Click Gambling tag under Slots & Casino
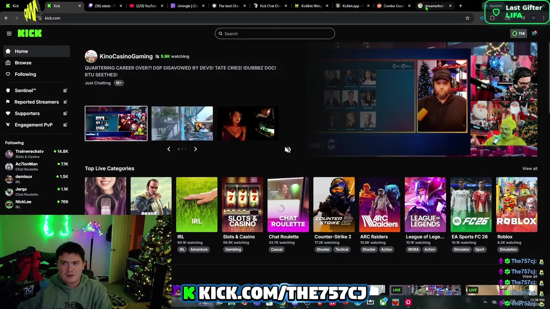The image size is (550, 309). pyautogui.click(x=233, y=249)
